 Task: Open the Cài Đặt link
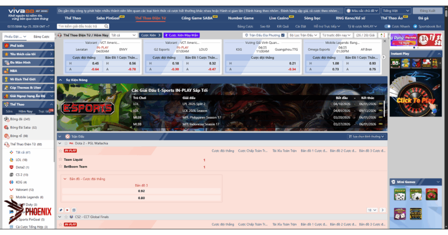pyautogui.click(x=301, y=26)
